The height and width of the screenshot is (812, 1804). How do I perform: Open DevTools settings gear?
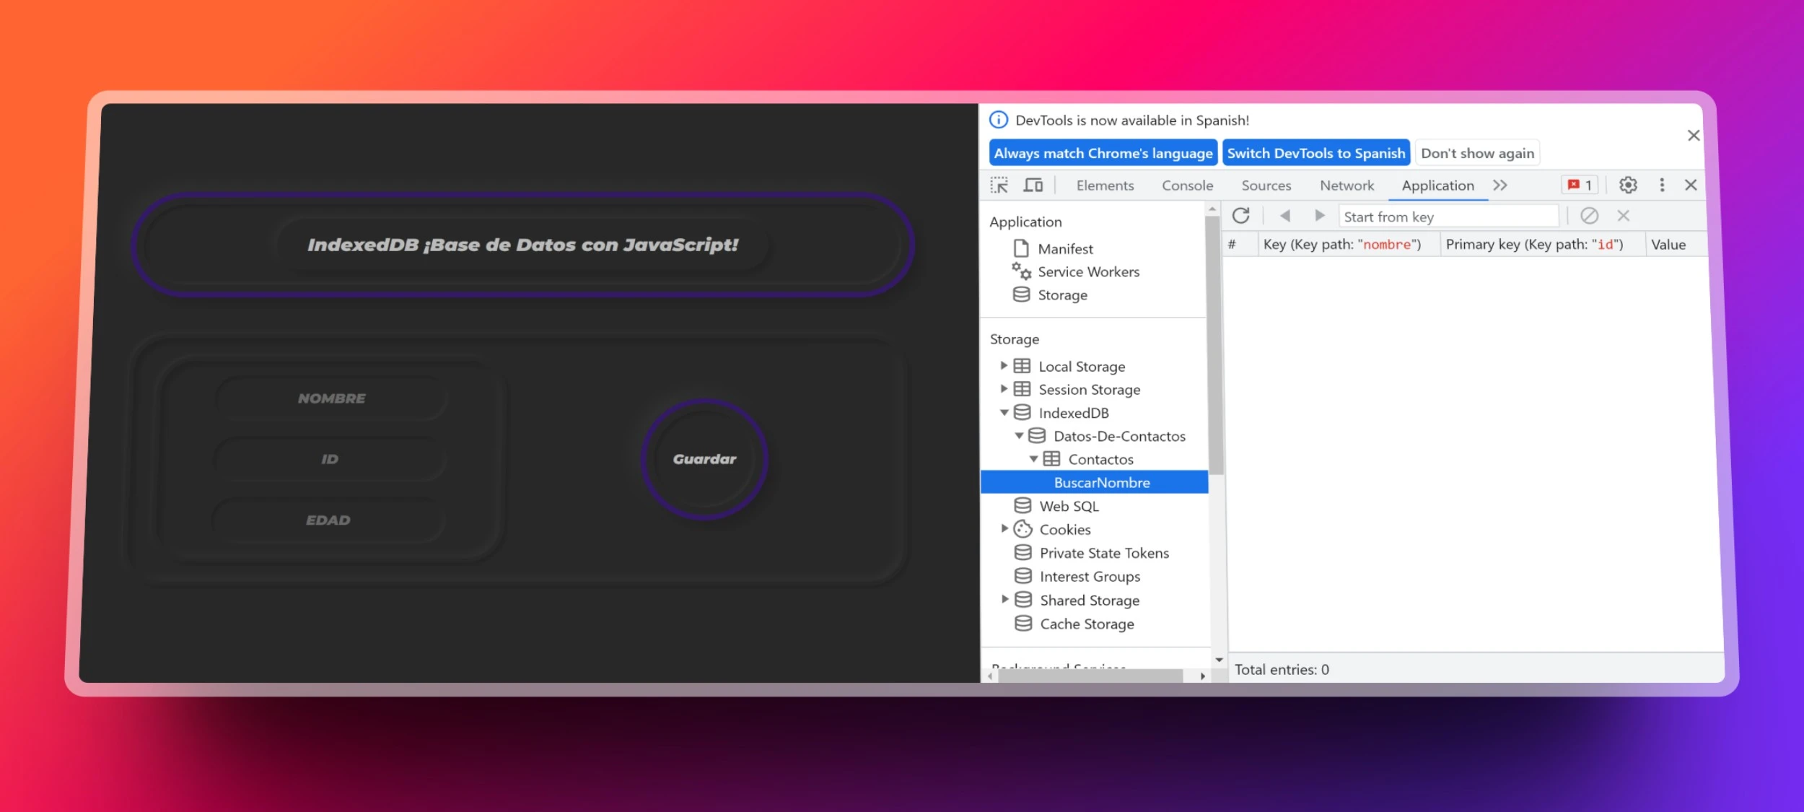pos(1627,185)
